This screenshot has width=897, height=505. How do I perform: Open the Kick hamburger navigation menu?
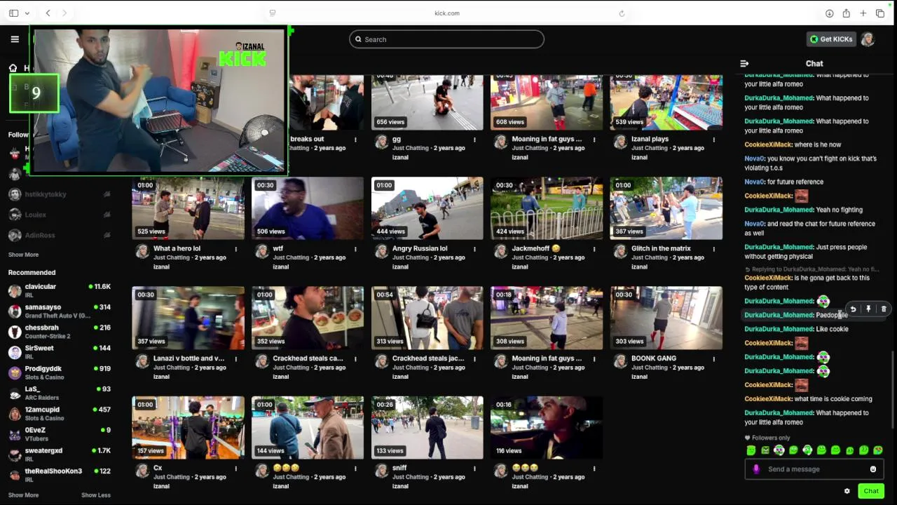[x=15, y=39]
